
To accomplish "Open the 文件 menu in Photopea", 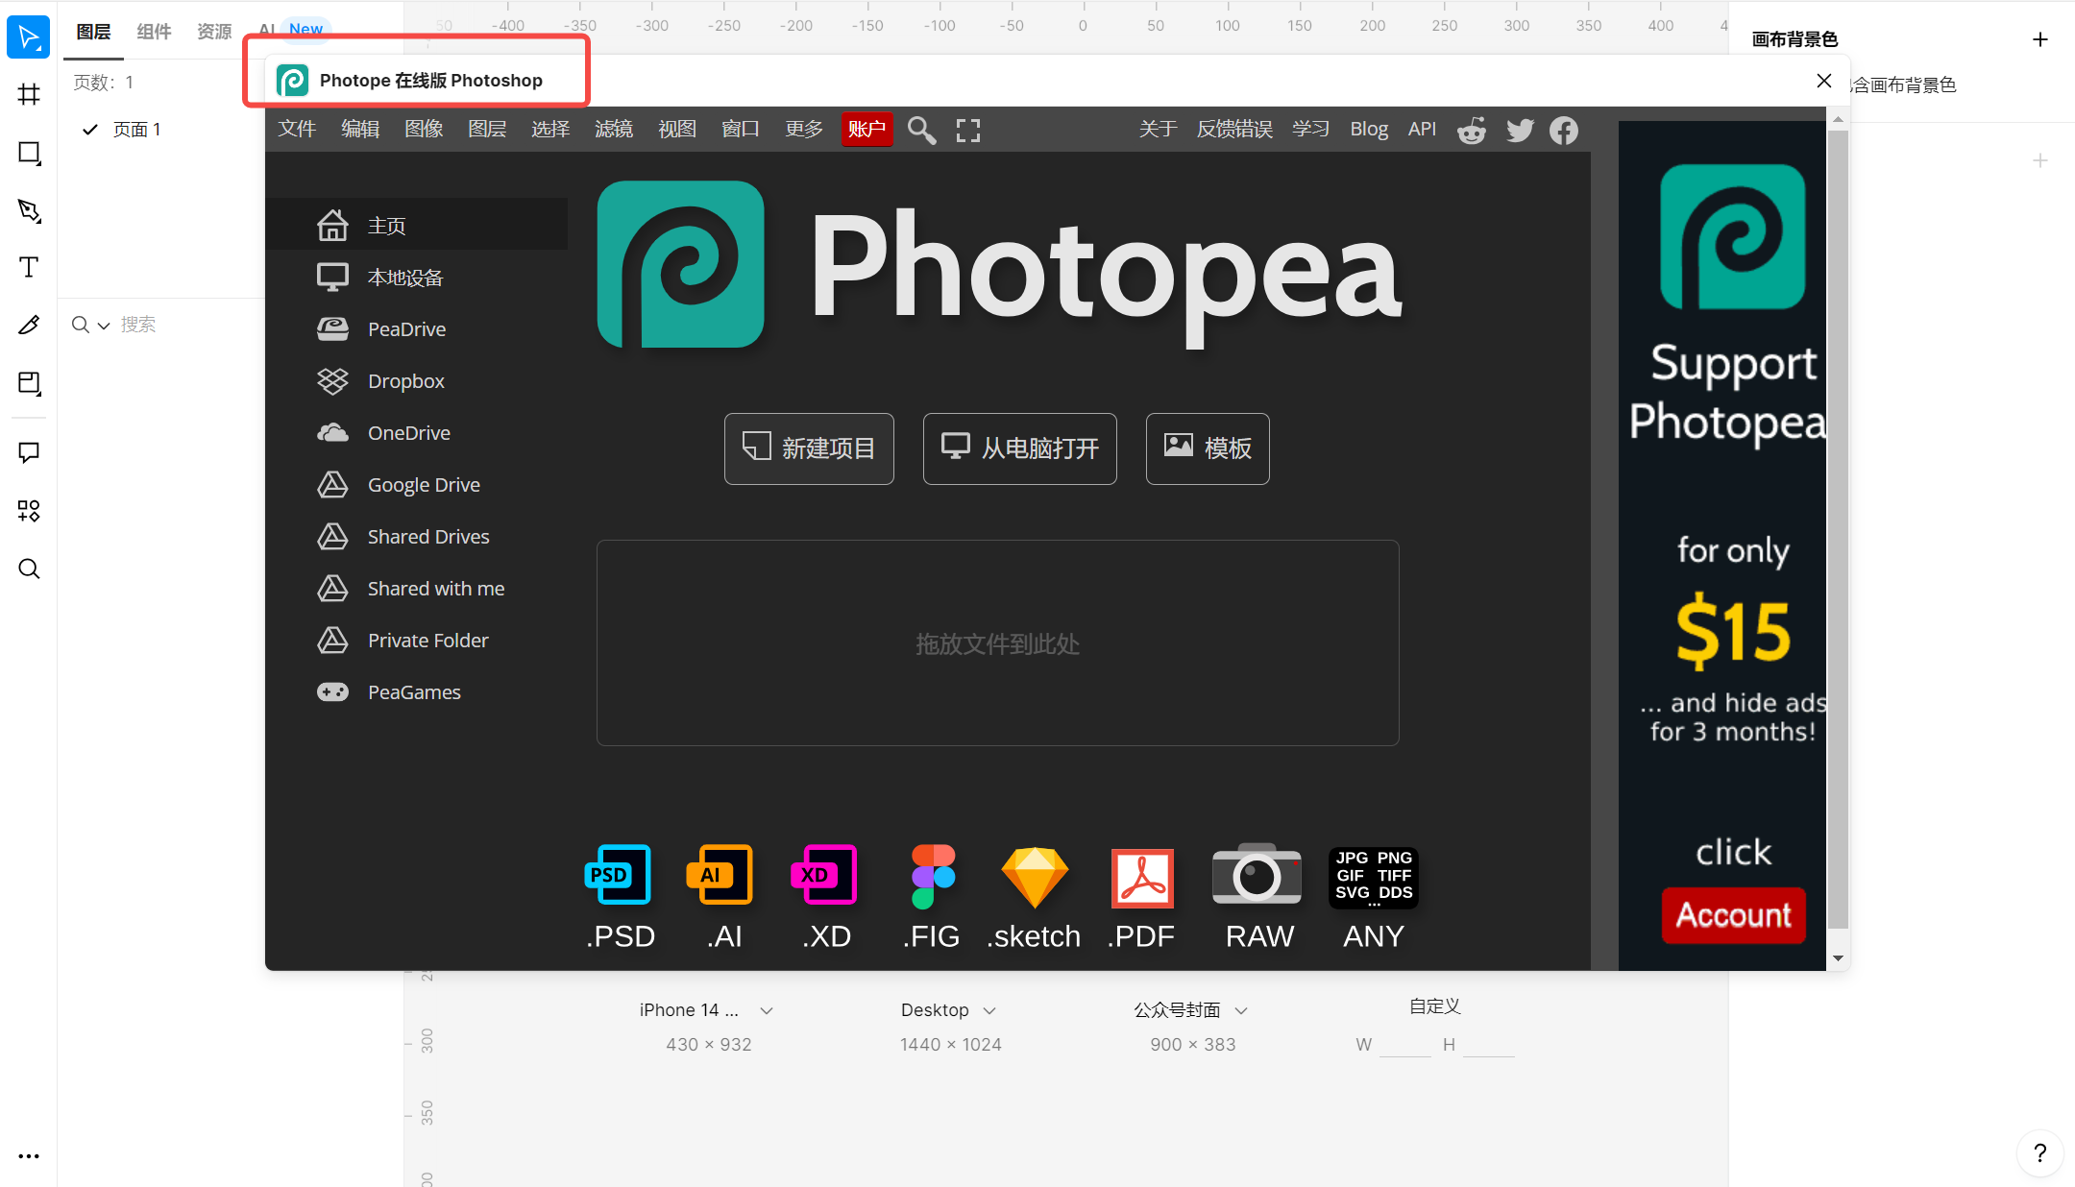I will tap(297, 129).
